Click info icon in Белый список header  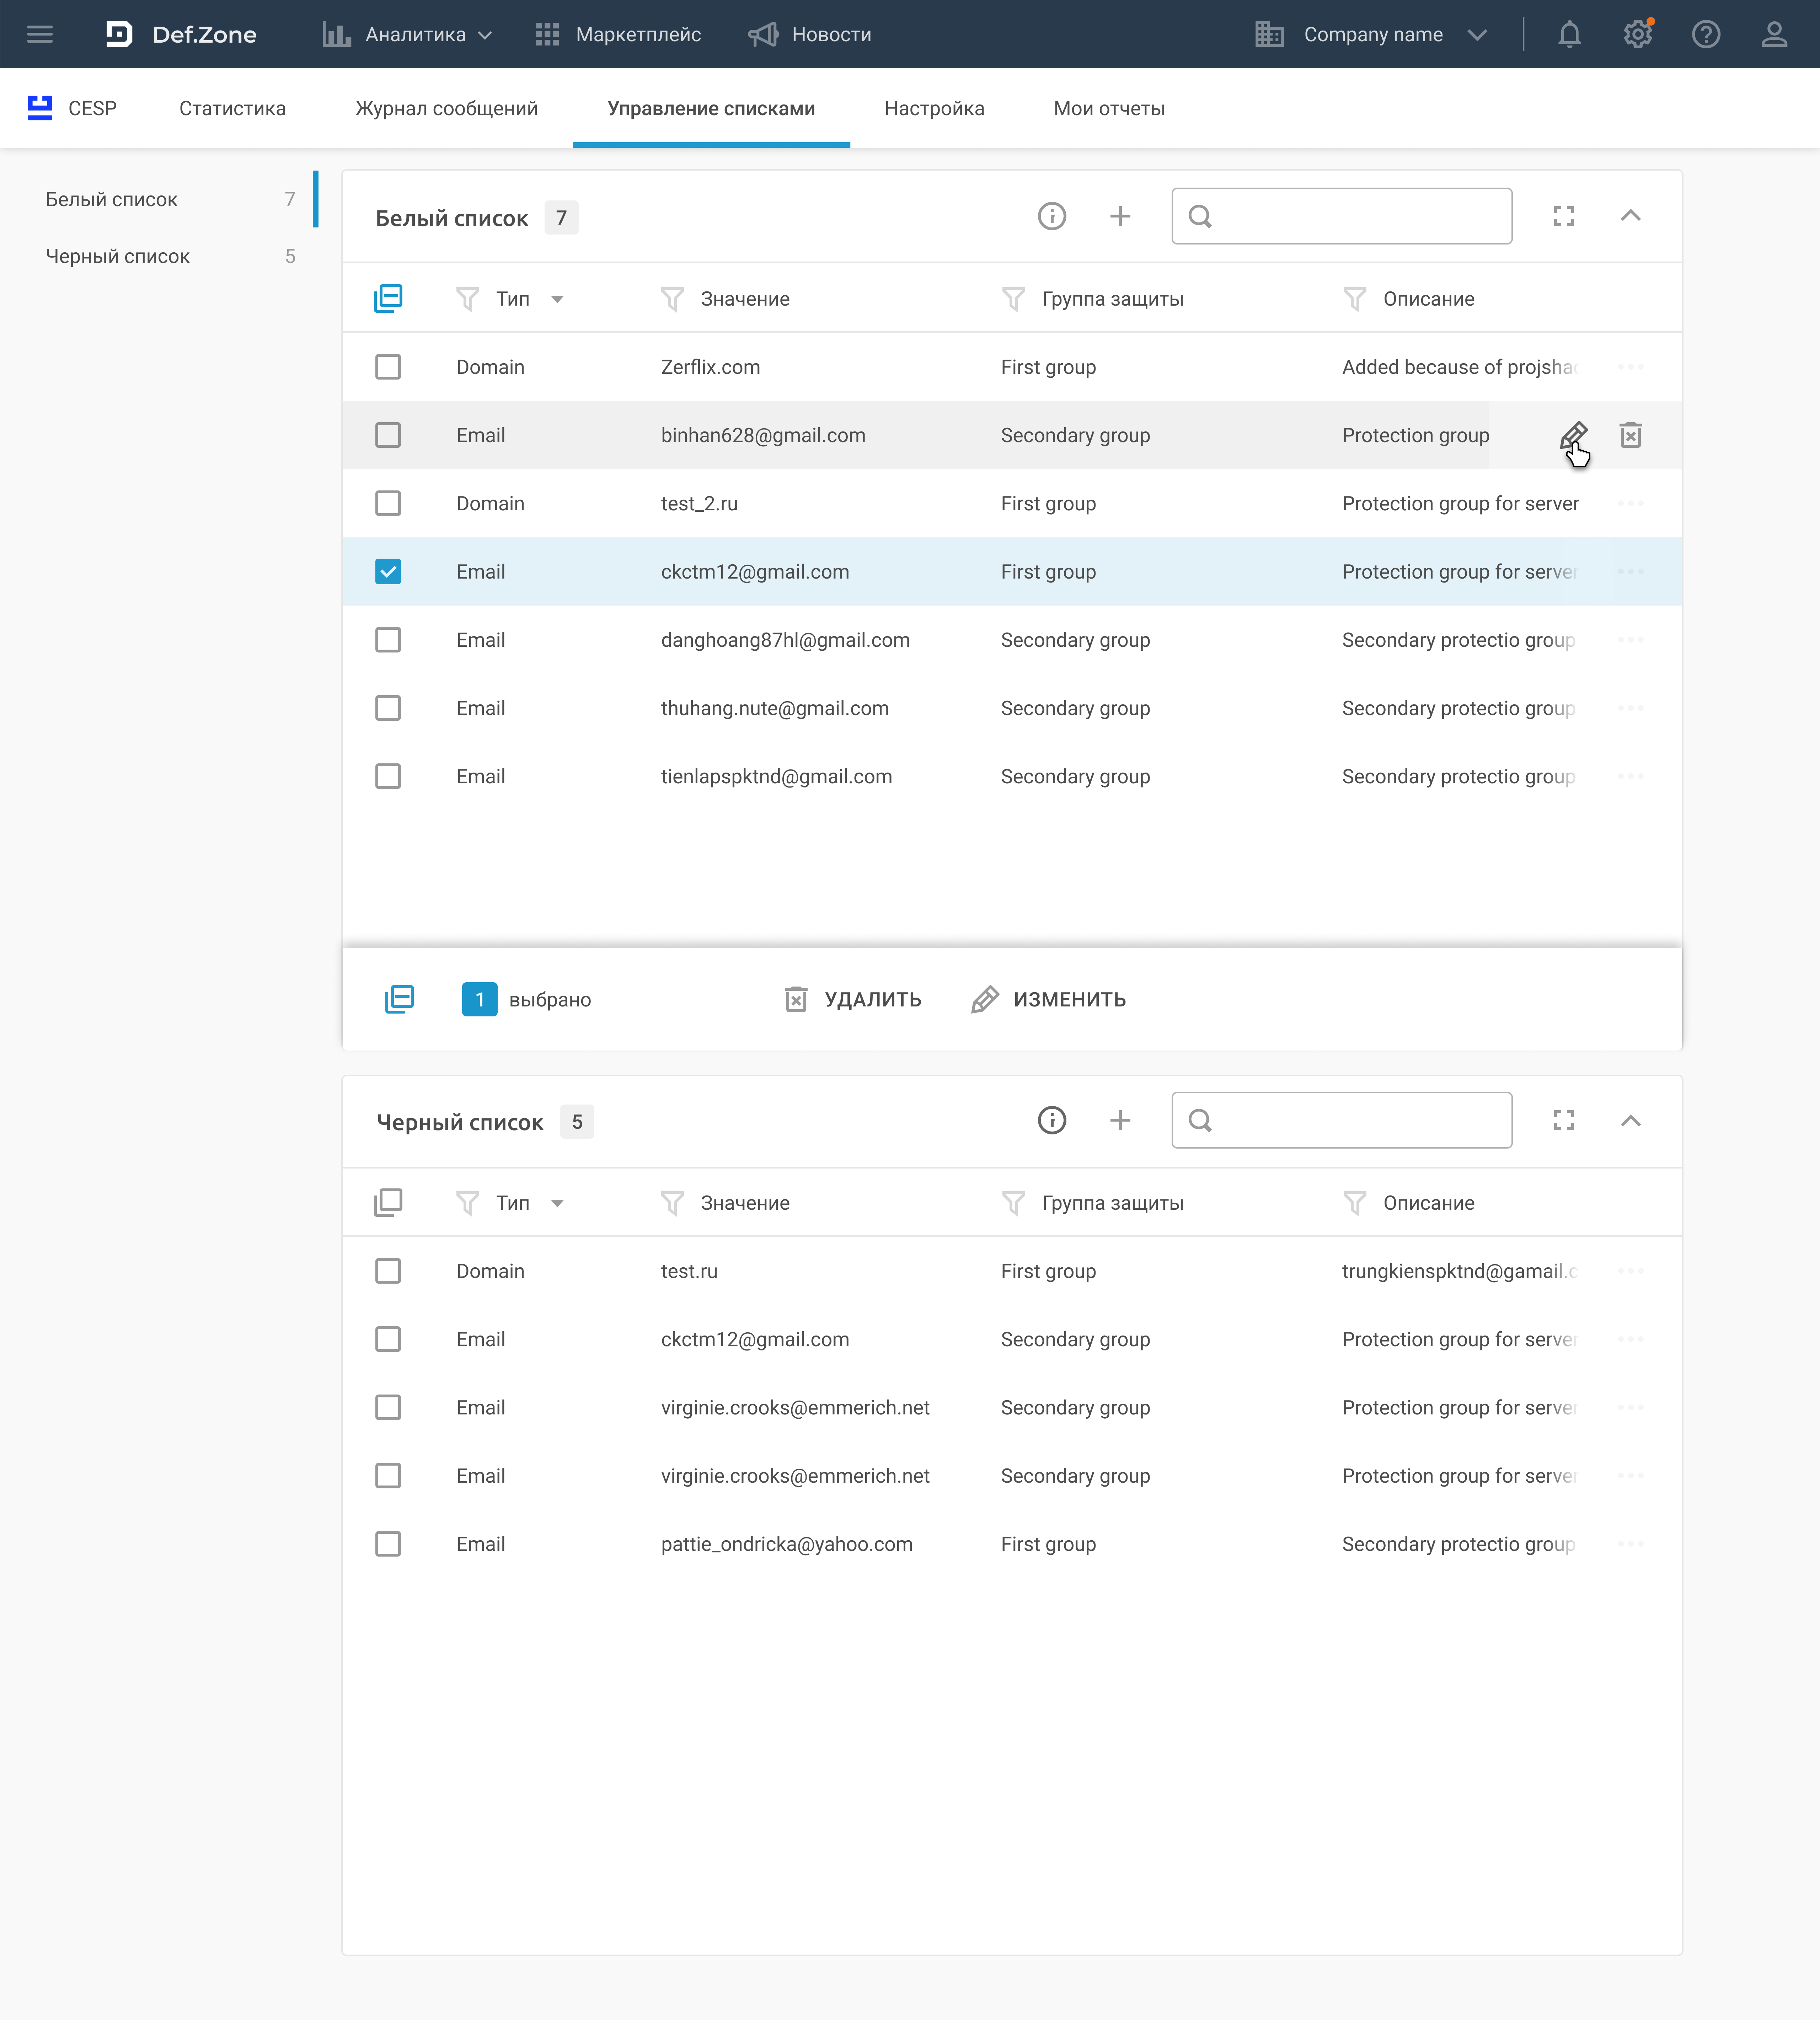pos(1051,216)
